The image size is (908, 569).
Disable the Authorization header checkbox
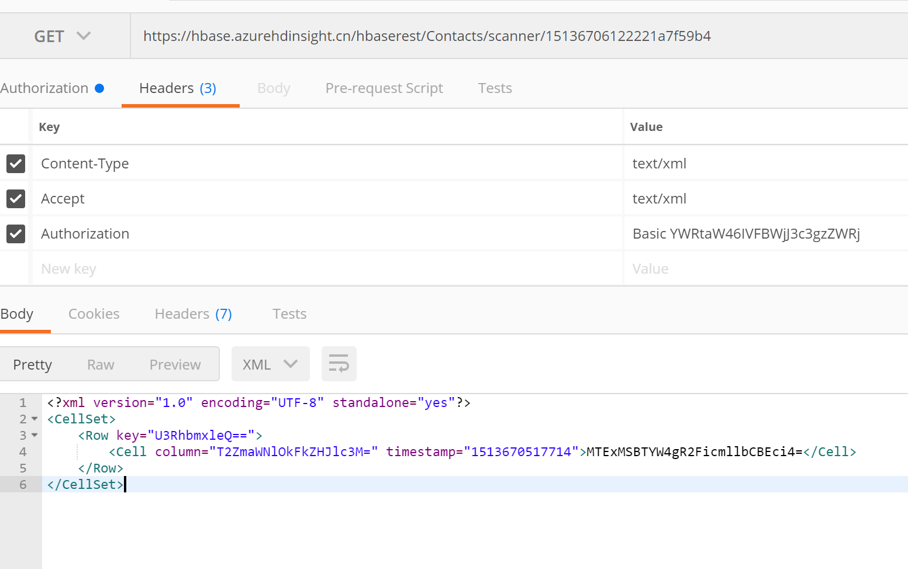pyautogui.click(x=16, y=234)
